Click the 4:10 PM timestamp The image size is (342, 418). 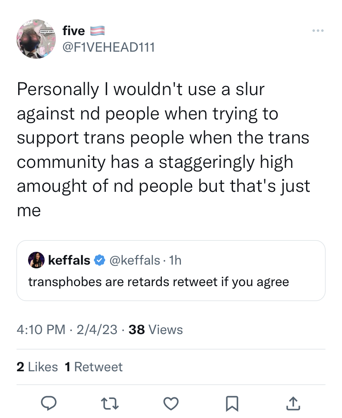tap(41, 330)
